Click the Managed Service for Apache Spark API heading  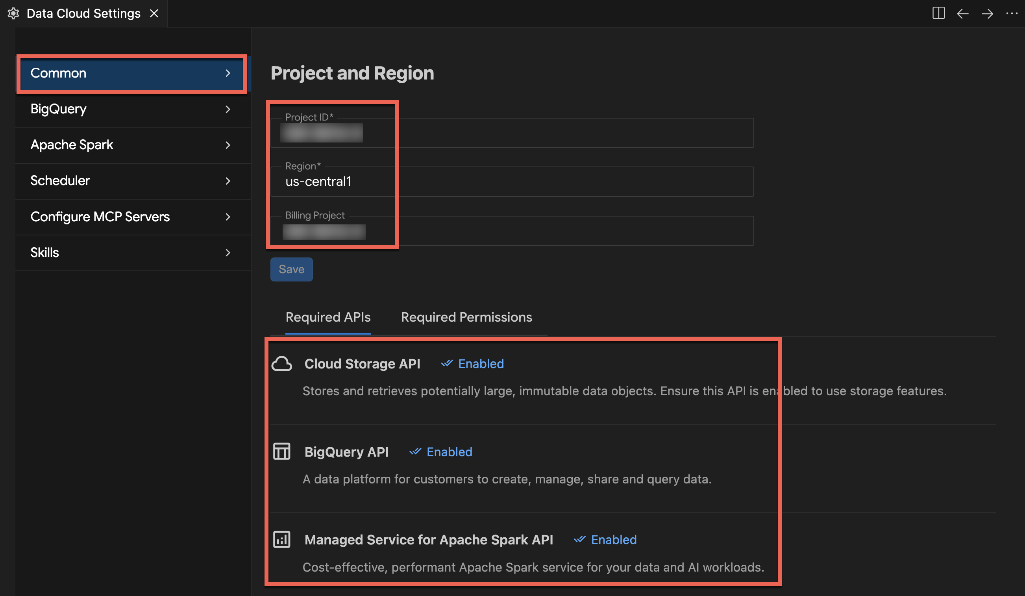(x=429, y=540)
